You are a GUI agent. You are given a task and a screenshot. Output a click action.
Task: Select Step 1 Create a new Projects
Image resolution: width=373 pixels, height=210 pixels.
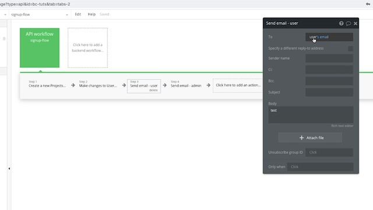47,84
